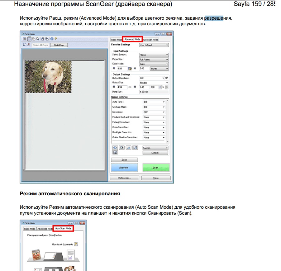This screenshot has width=281, height=271.
Task: Select the highlighted Auto Scan Mode tab in the lower window
Action: pos(63,228)
